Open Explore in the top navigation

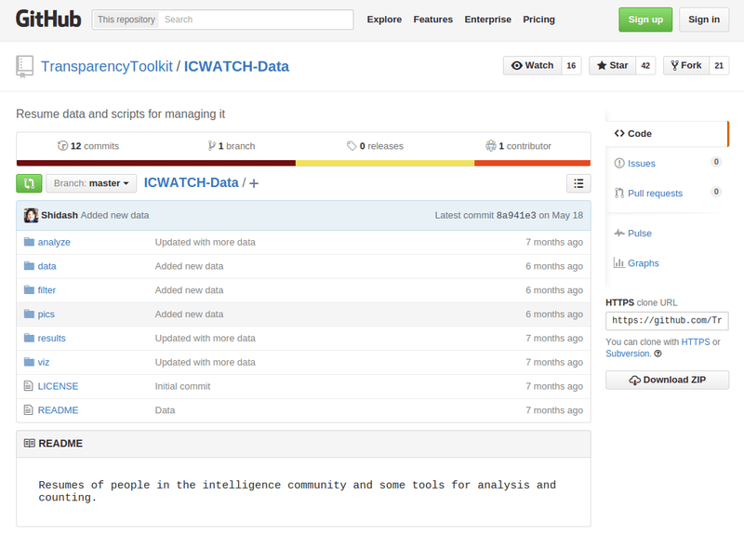pos(384,20)
